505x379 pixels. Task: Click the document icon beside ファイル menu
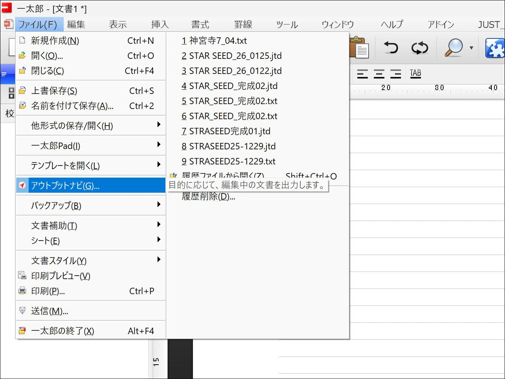(8, 25)
